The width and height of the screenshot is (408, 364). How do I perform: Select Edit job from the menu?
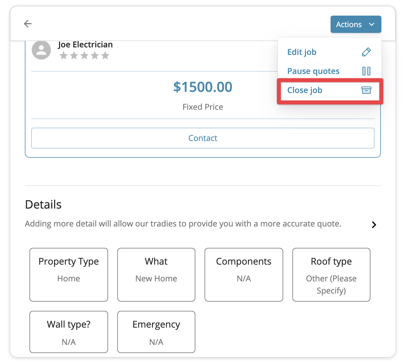pyautogui.click(x=302, y=52)
